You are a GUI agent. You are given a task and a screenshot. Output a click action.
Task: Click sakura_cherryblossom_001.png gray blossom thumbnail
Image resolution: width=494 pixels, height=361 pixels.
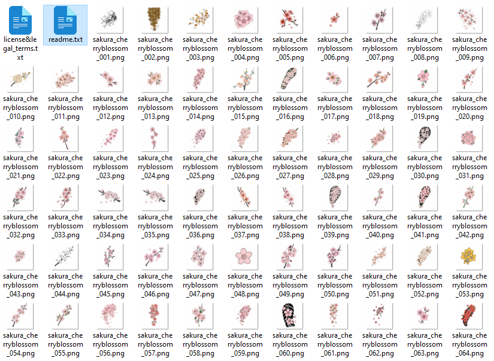point(110,20)
